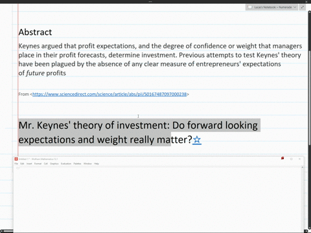Maximize the Mathematica window
The image size is (311, 233).
tap(291, 159)
